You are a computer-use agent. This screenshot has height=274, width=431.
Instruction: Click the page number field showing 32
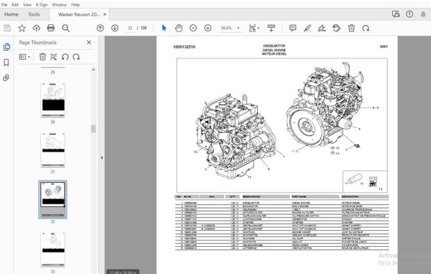pyautogui.click(x=130, y=28)
